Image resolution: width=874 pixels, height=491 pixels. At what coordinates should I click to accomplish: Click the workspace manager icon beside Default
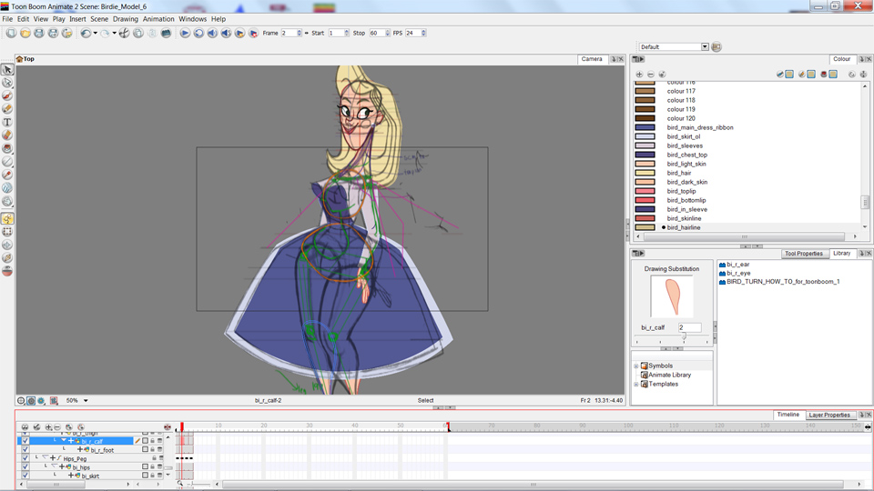(x=716, y=46)
